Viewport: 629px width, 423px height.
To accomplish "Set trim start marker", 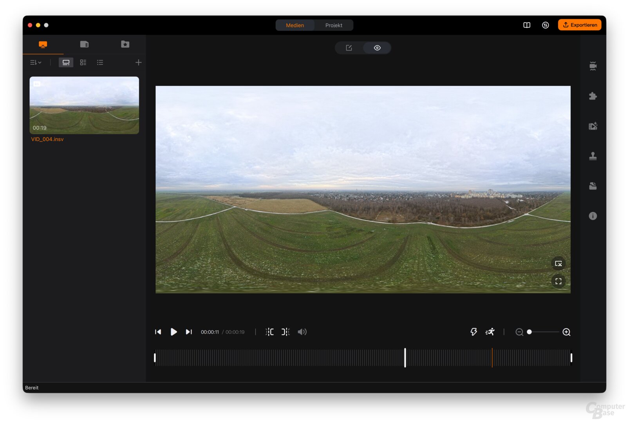I will point(269,332).
